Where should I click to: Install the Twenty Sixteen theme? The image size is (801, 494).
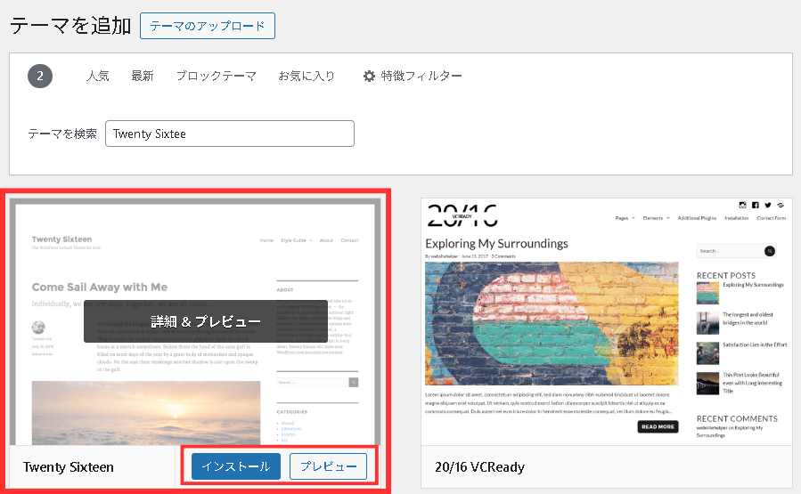tap(236, 466)
